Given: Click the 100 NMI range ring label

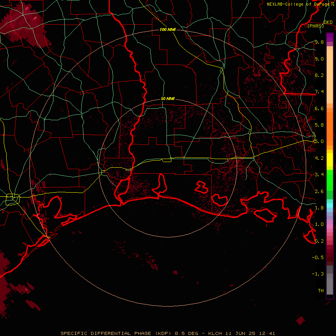Looking at the screenshot, I should click(168, 29).
